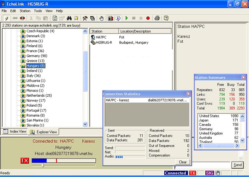Click the red Record toolbar button

pyautogui.click(x=148, y=18)
